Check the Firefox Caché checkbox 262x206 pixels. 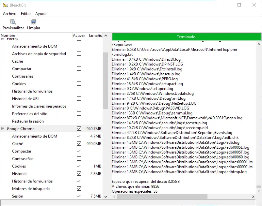click(x=79, y=61)
